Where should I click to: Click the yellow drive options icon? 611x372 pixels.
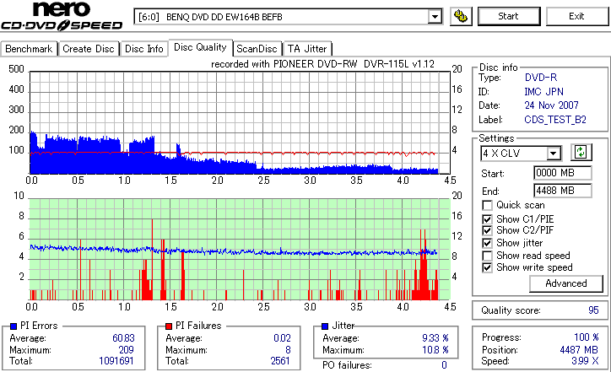point(461,16)
